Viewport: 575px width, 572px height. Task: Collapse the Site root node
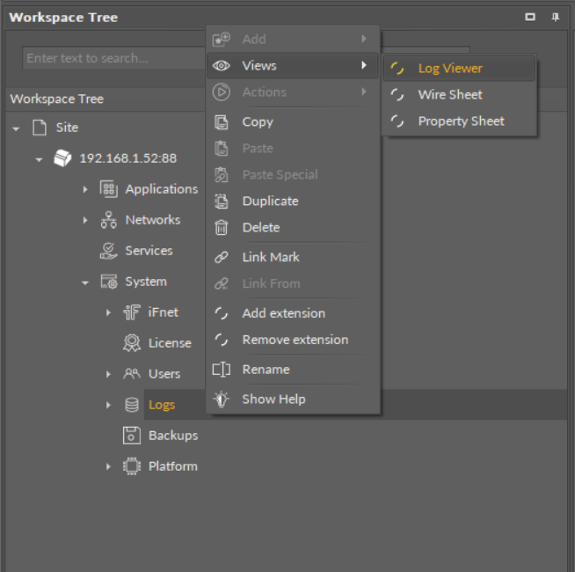pyautogui.click(x=16, y=128)
